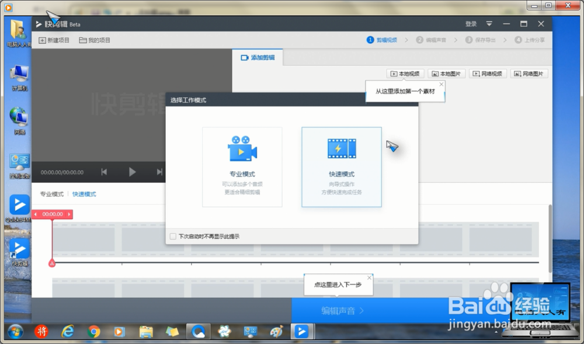Screen dimensions: 584x344
Task: Add 本地图片 material
Action: point(447,74)
